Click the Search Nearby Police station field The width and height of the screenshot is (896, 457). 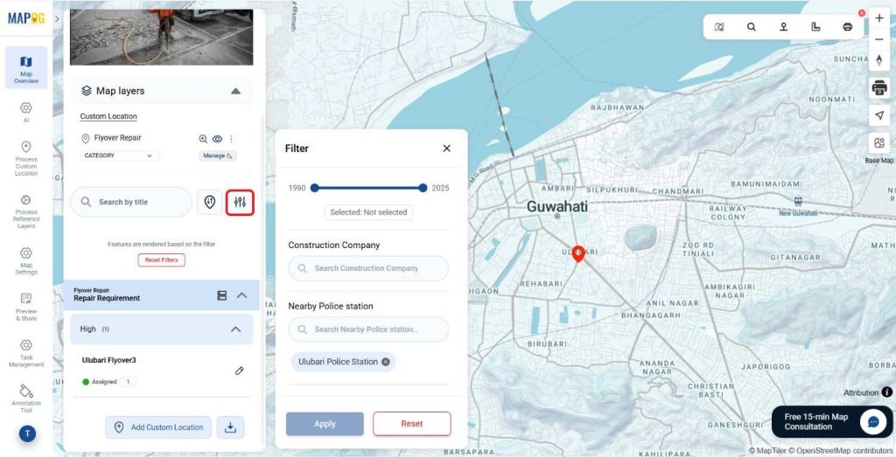pos(368,329)
